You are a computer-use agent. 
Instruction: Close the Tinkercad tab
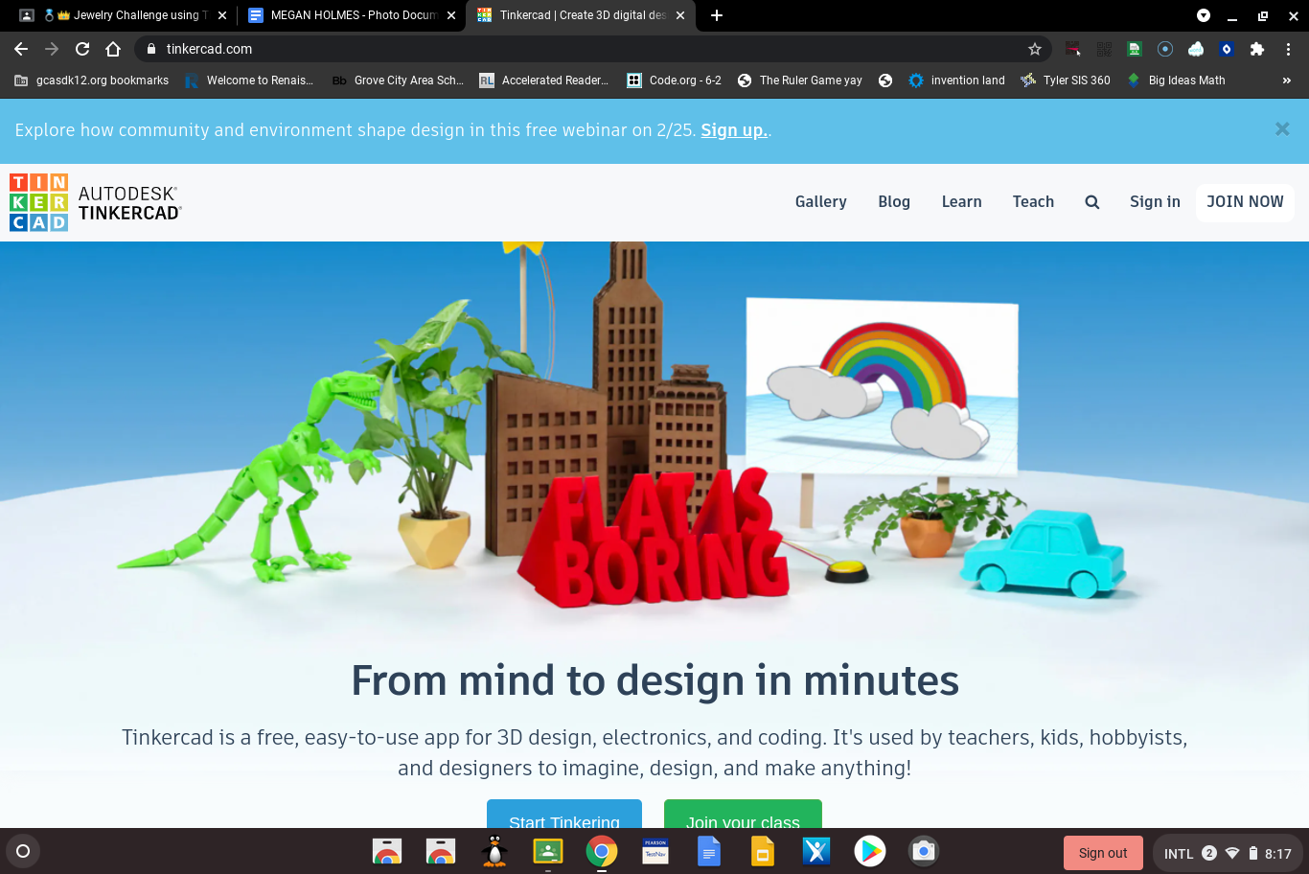point(680,15)
